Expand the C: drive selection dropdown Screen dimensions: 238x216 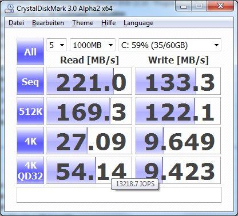(x=170, y=45)
